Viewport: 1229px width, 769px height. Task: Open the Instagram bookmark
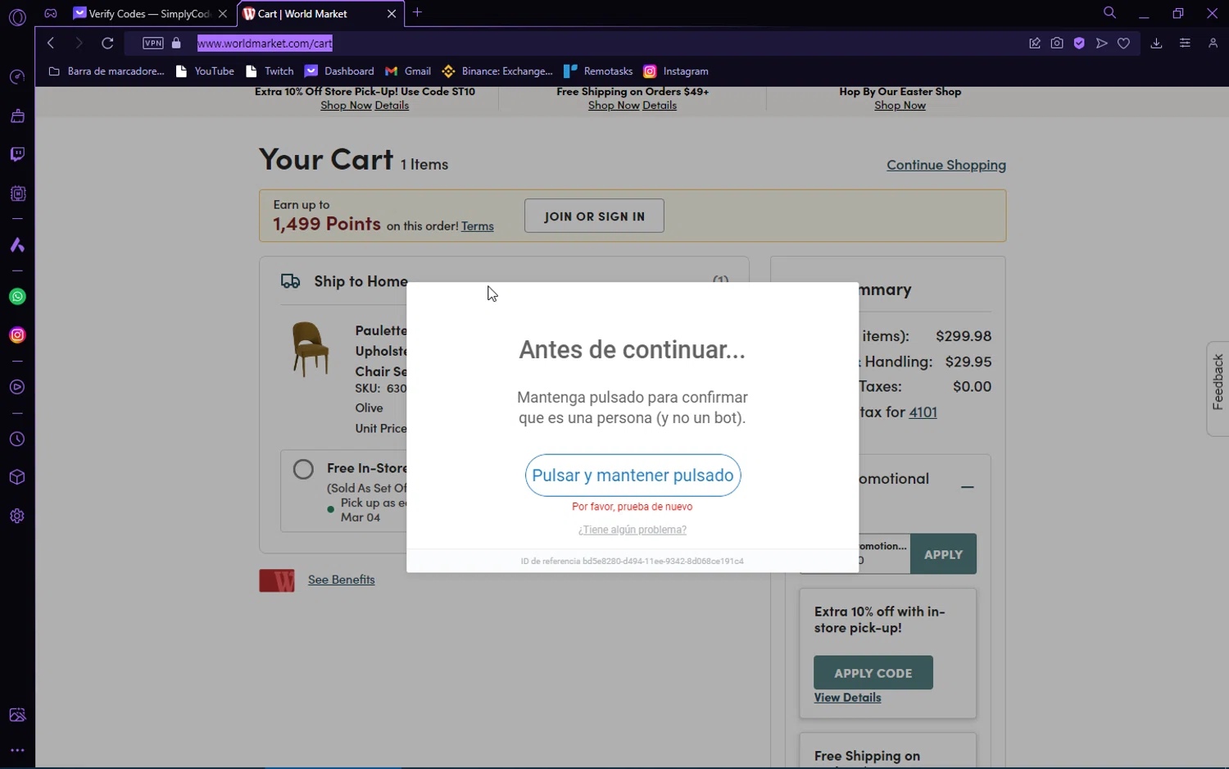point(676,71)
